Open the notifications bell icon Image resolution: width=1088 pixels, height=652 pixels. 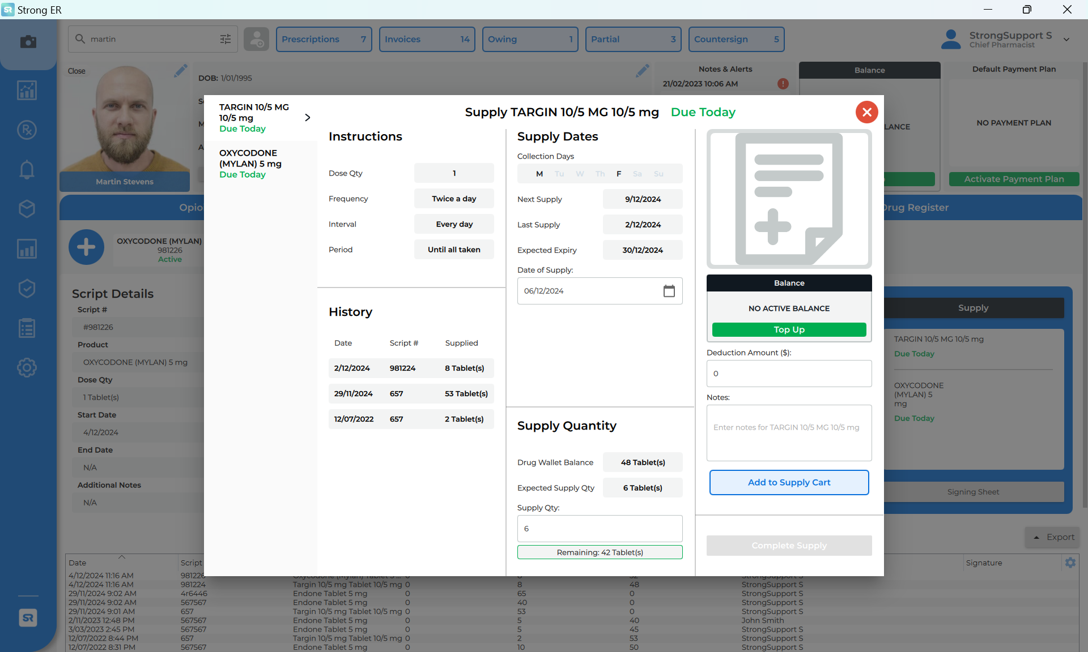[x=27, y=170]
